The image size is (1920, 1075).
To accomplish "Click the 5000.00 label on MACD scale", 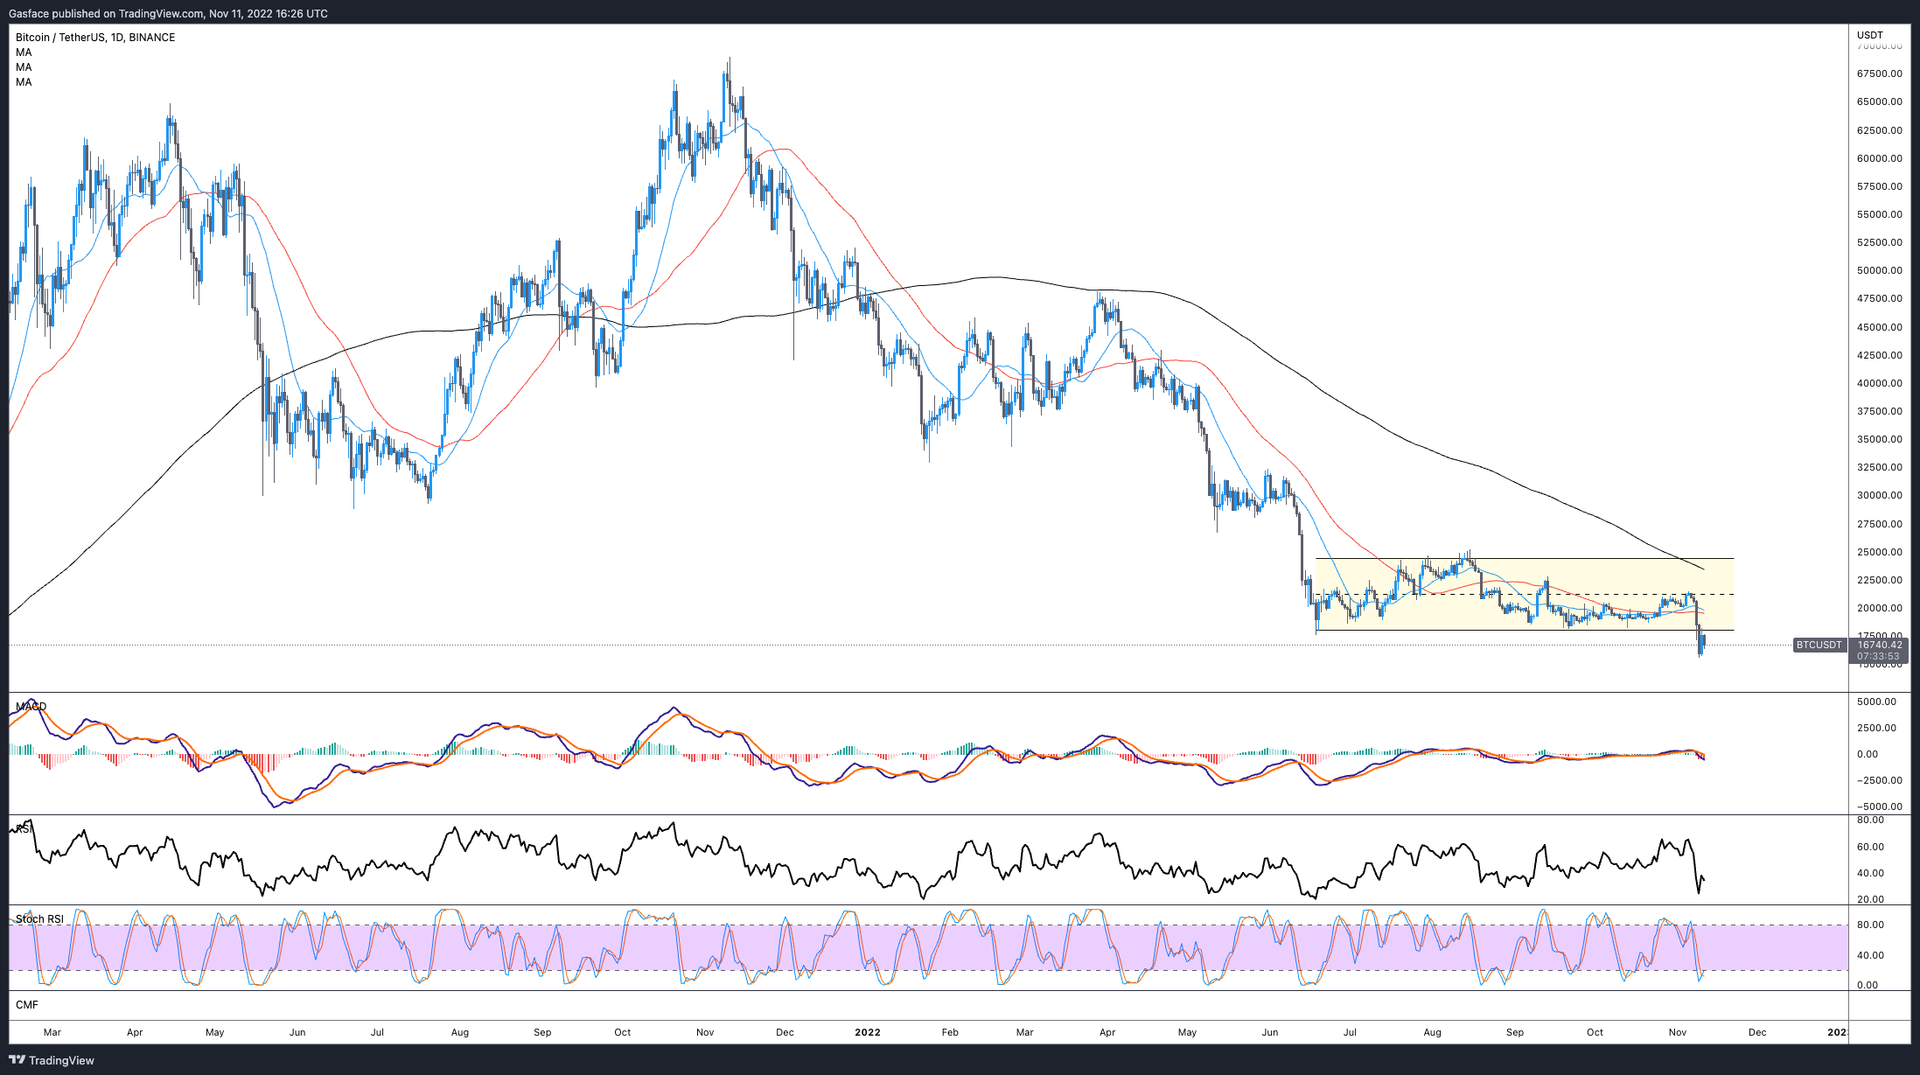I will pos(1877,702).
